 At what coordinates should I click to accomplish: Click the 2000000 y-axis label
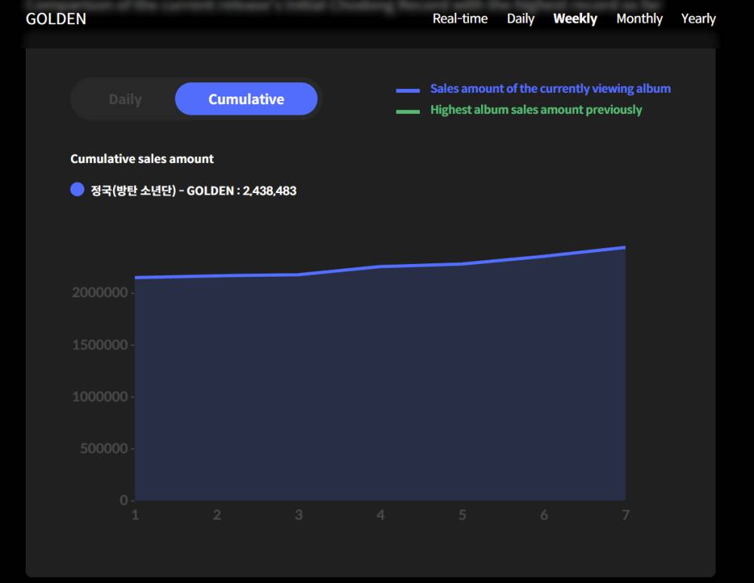coord(100,293)
